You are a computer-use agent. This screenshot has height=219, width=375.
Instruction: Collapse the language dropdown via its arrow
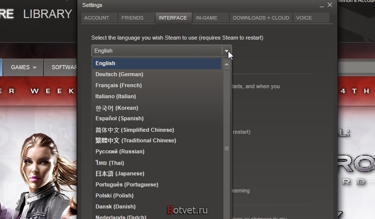(226, 51)
